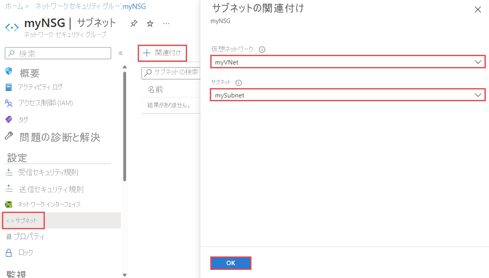Mark myNSG as favorite with star icon
This screenshot has height=278, width=489.
150,24
